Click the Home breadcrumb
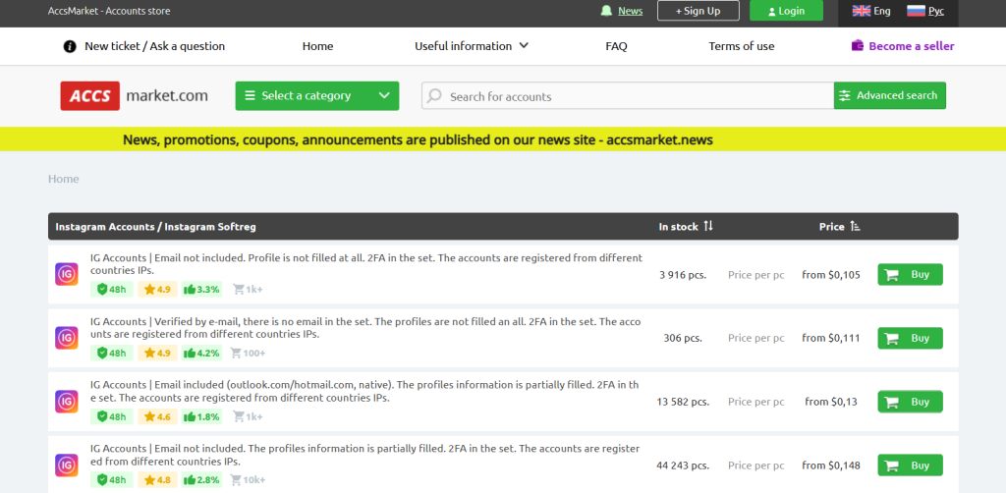This screenshot has height=493, width=1006. tap(64, 179)
